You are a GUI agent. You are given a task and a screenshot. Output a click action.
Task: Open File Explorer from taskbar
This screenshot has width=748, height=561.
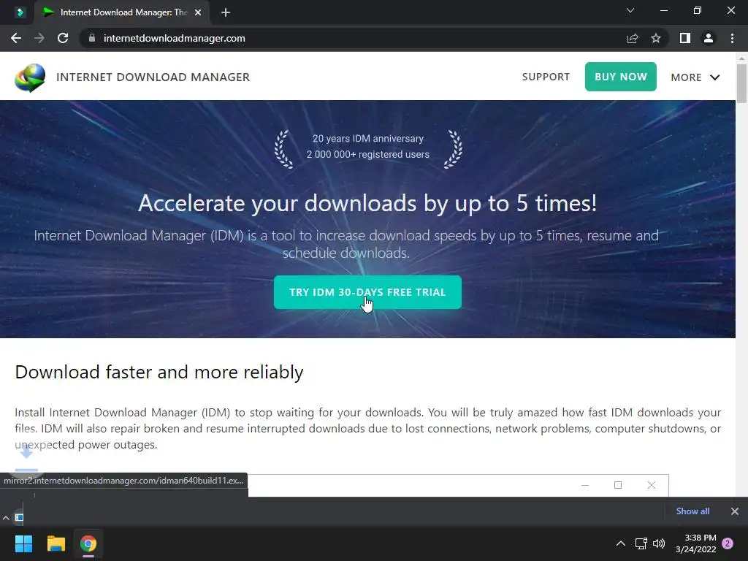pos(56,543)
